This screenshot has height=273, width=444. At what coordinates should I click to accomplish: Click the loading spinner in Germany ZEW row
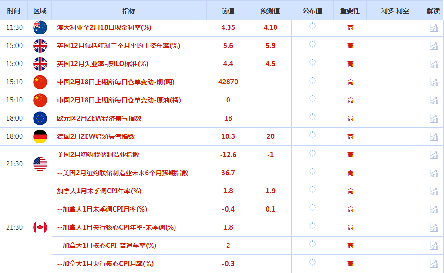click(312, 136)
